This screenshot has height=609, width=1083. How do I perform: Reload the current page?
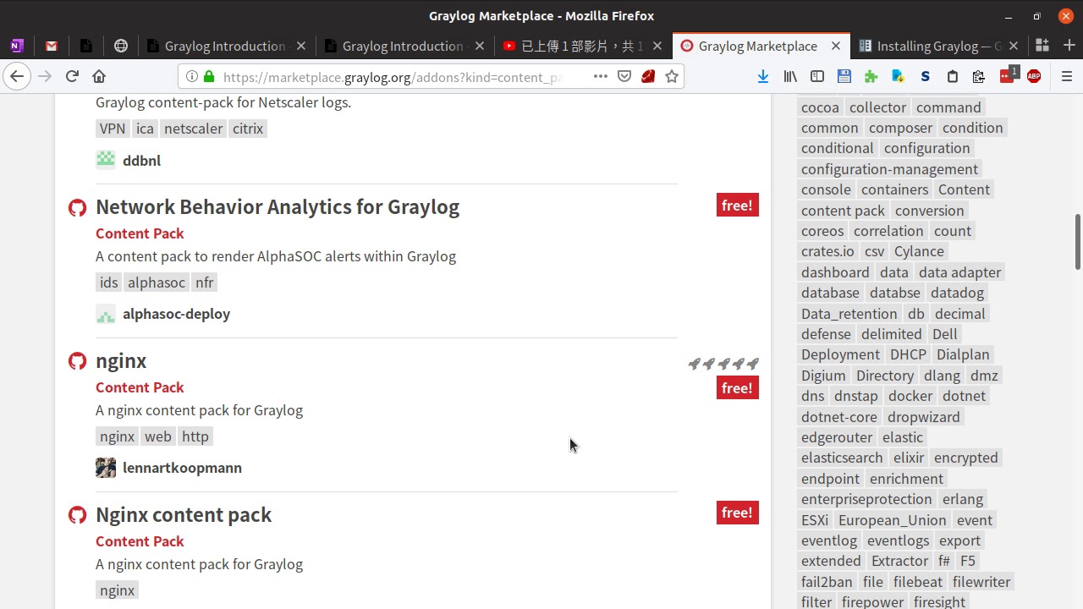pyautogui.click(x=72, y=76)
